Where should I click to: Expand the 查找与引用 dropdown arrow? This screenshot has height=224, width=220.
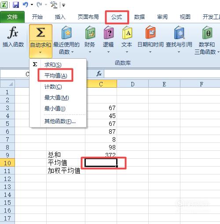(x=179, y=52)
